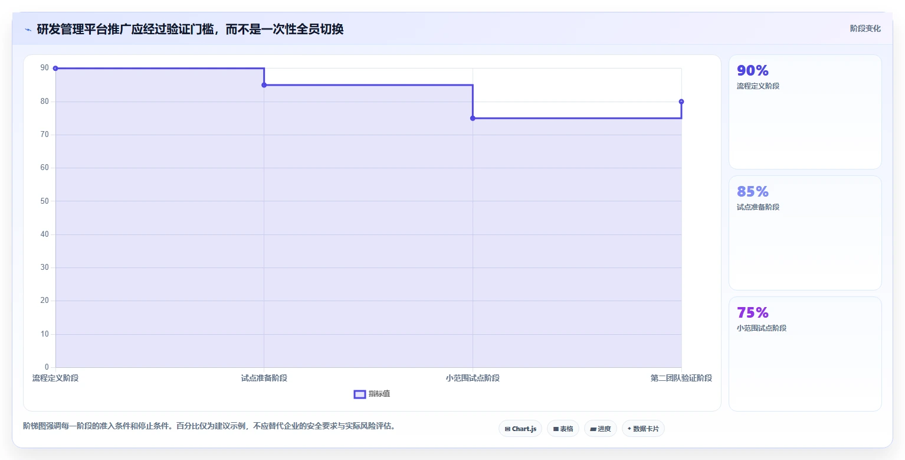Image resolution: width=905 pixels, height=460 pixels.
Task: Click the 75% card for 小范围试点阶段
Action: click(x=805, y=354)
